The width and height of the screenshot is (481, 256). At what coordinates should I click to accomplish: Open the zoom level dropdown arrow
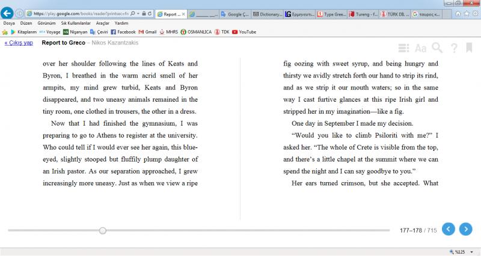472,252
